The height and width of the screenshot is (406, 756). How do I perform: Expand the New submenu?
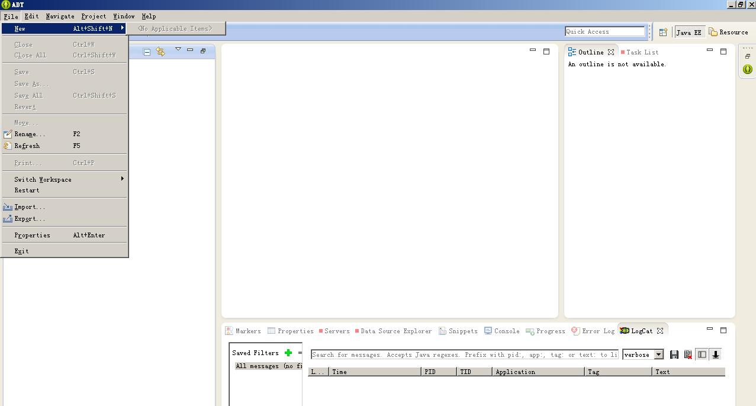point(64,28)
